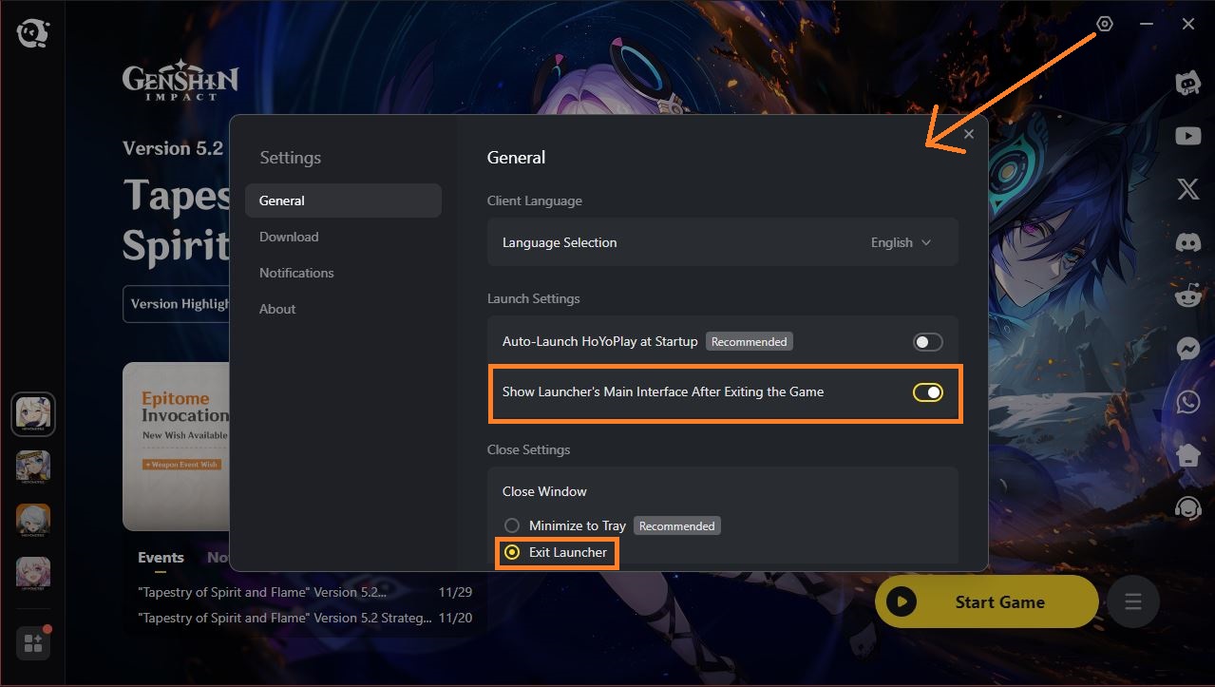The width and height of the screenshot is (1215, 687).
Task: Open the customer support headset icon
Action: (1187, 508)
